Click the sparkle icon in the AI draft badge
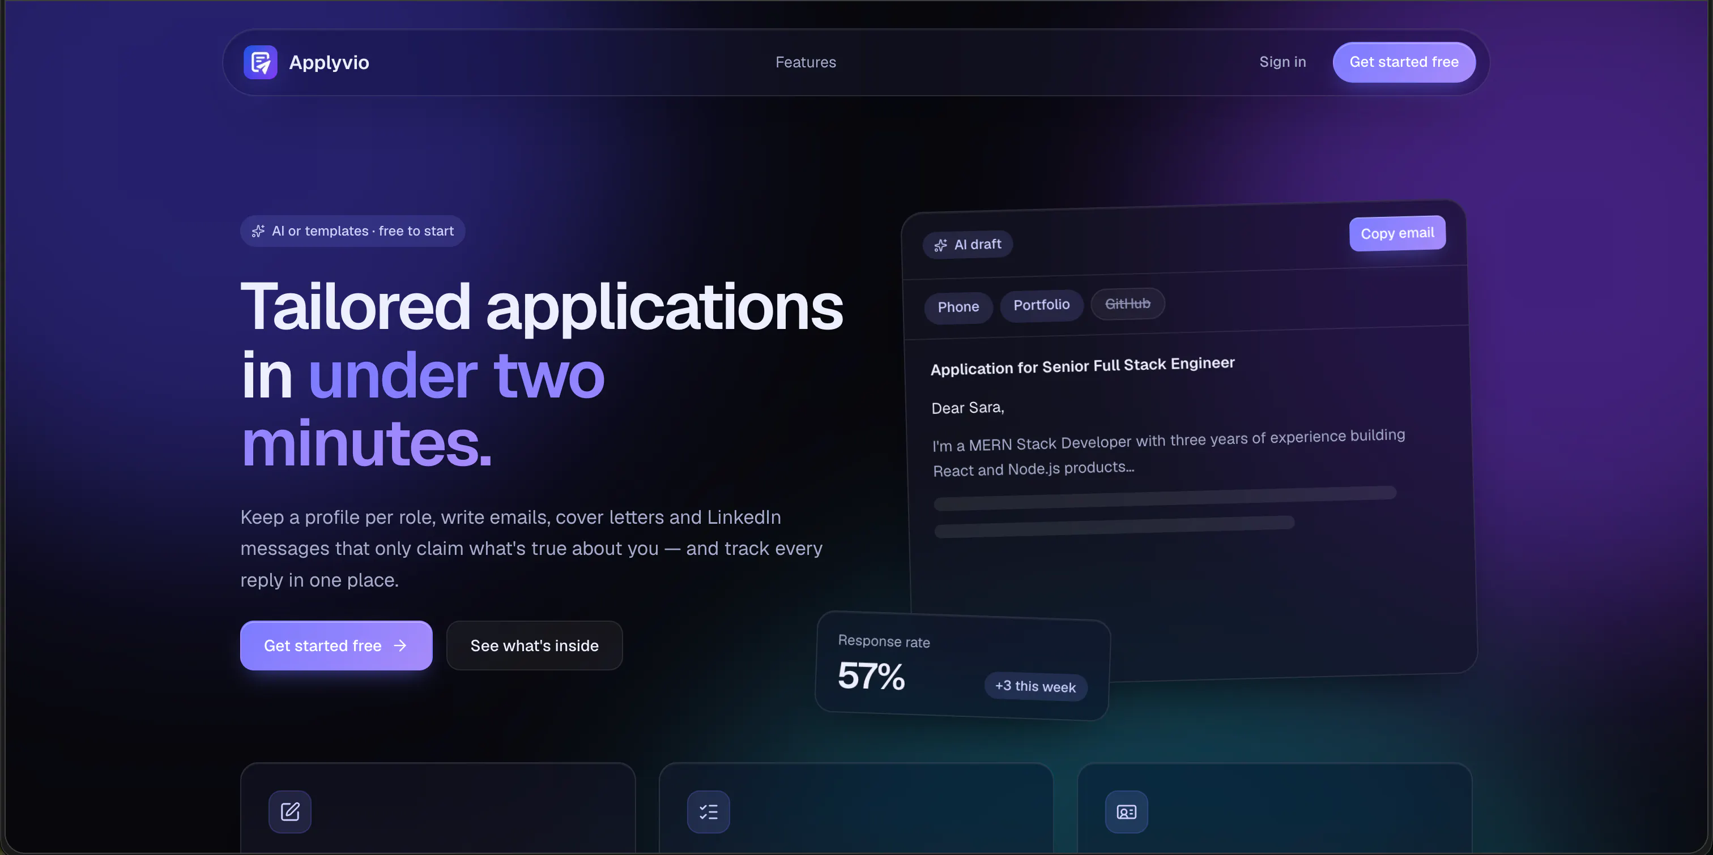Screen dimensions: 1713x855 click(x=940, y=245)
